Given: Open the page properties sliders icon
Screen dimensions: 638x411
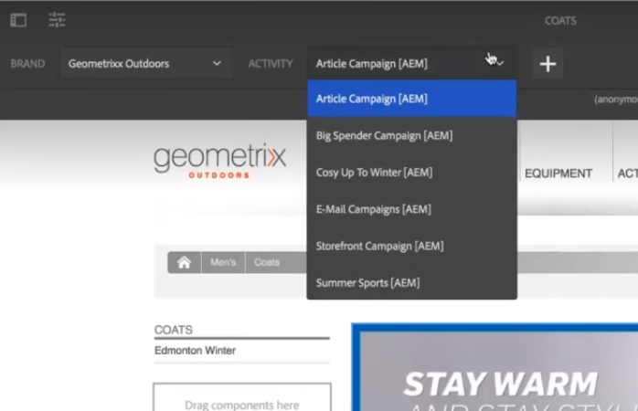Looking at the screenshot, I should (x=57, y=20).
